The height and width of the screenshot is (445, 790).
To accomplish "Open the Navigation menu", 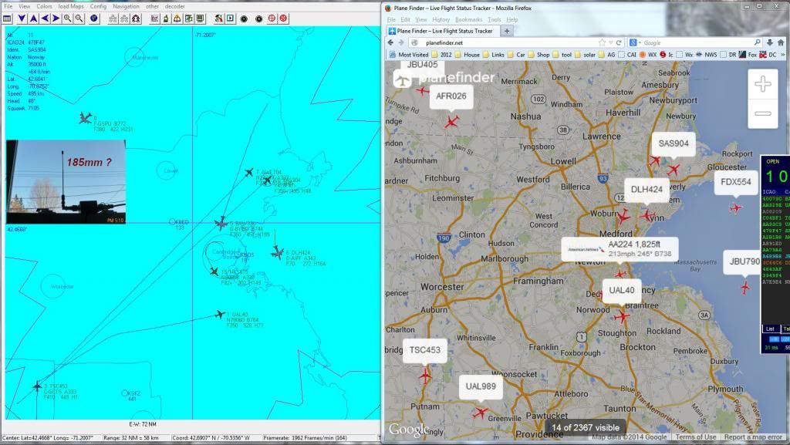I will (126, 6).
